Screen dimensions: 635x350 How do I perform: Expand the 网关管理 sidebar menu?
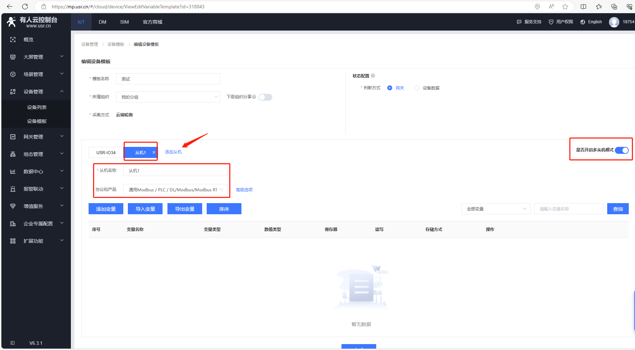pos(36,137)
